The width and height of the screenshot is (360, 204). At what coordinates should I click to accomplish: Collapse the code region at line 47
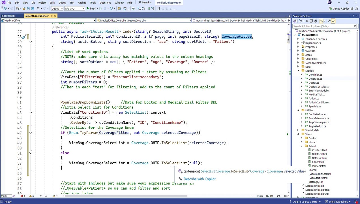[31, 133]
